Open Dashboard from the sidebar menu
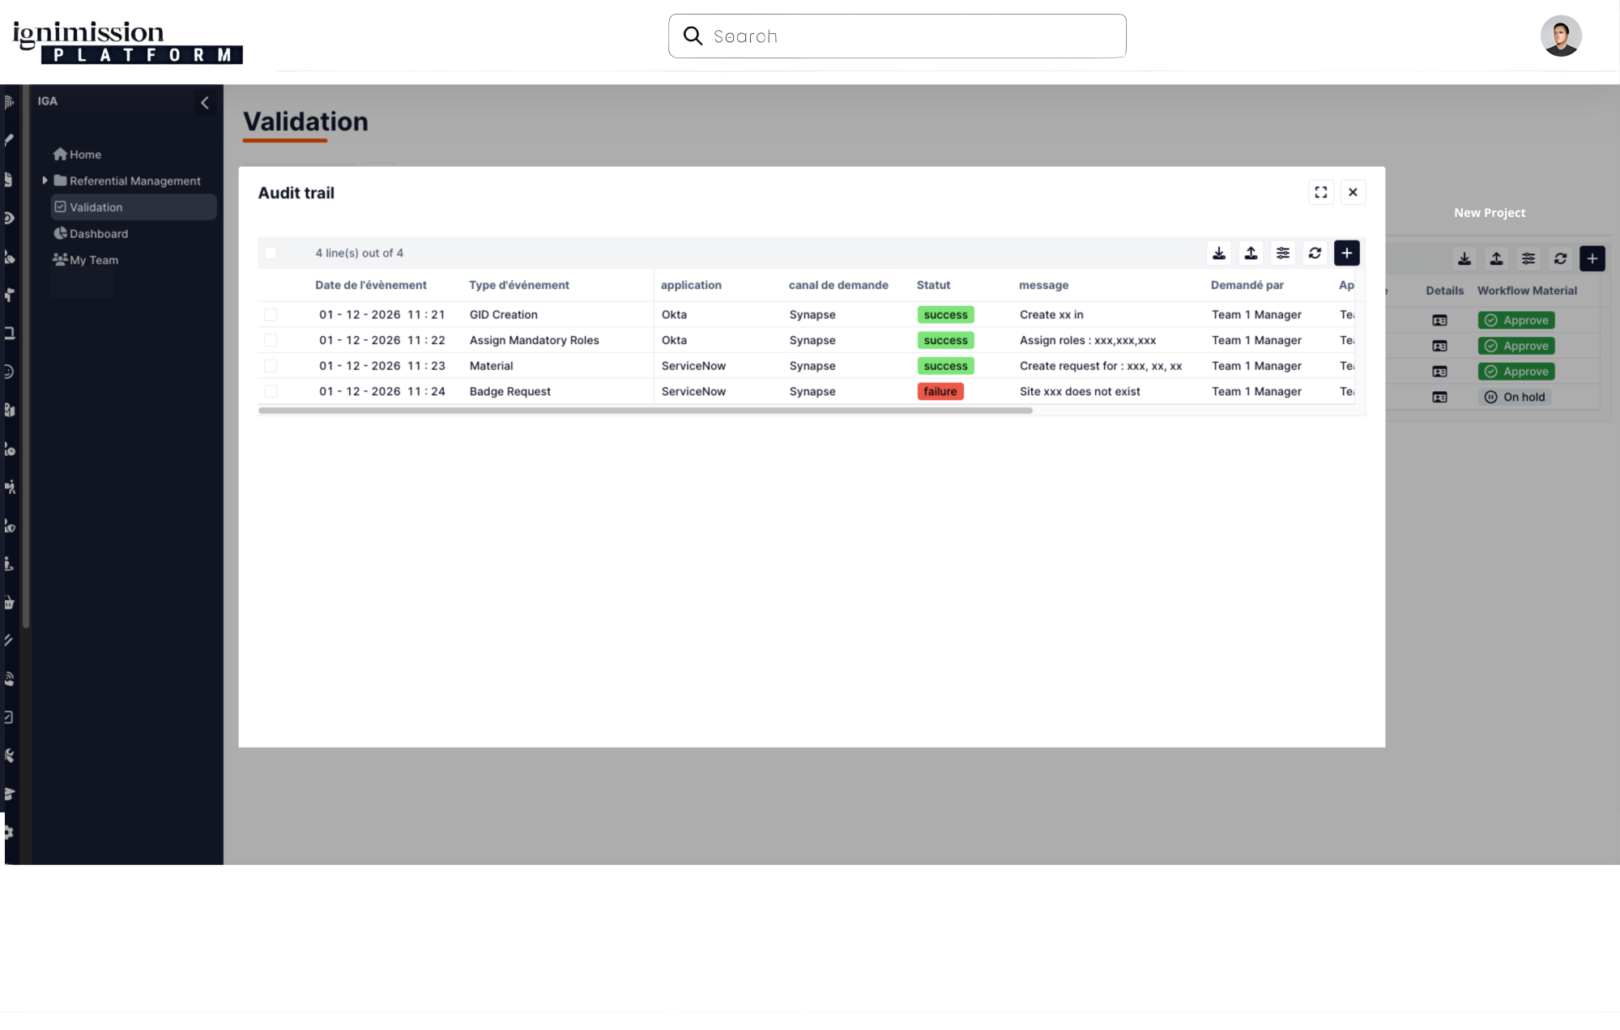This screenshot has width=1620, height=1030. pyautogui.click(x=98, y=234)
